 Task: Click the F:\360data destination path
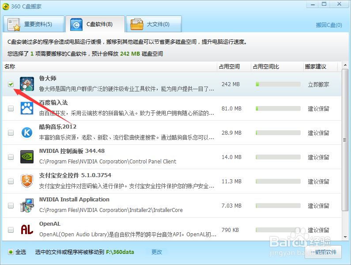pos(120,252)
